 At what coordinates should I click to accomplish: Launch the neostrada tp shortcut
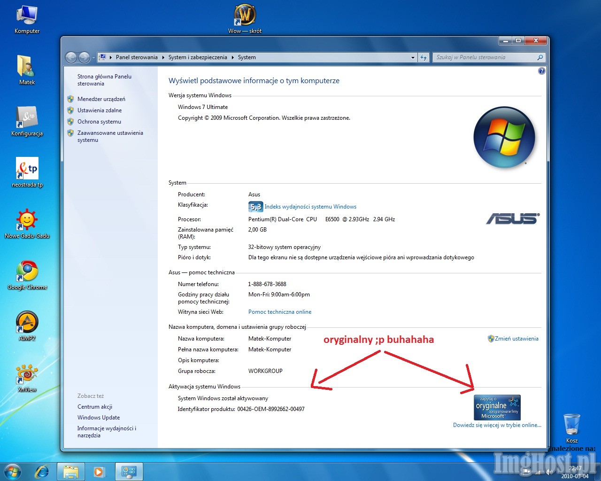coord(27,172)
